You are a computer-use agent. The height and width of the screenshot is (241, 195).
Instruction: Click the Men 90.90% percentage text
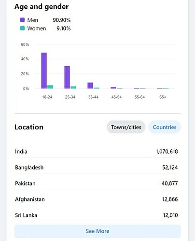click(62, 20)
